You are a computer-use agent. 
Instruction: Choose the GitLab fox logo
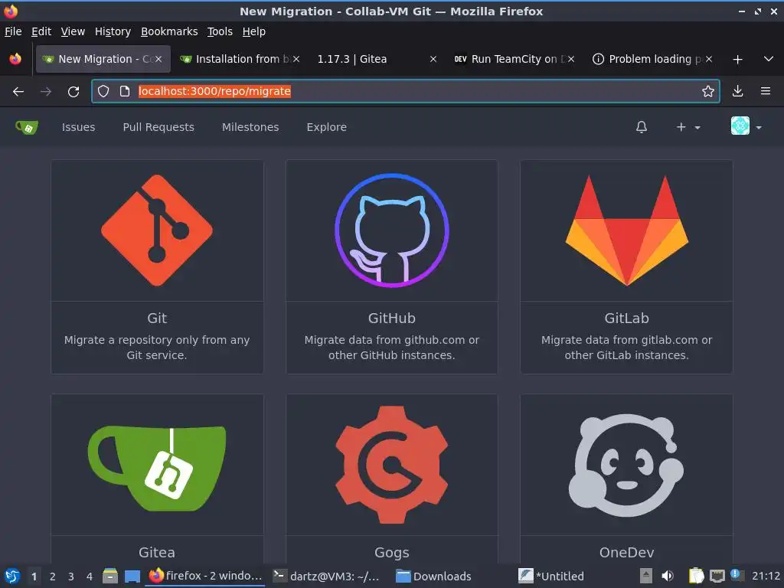click(626, 230)
